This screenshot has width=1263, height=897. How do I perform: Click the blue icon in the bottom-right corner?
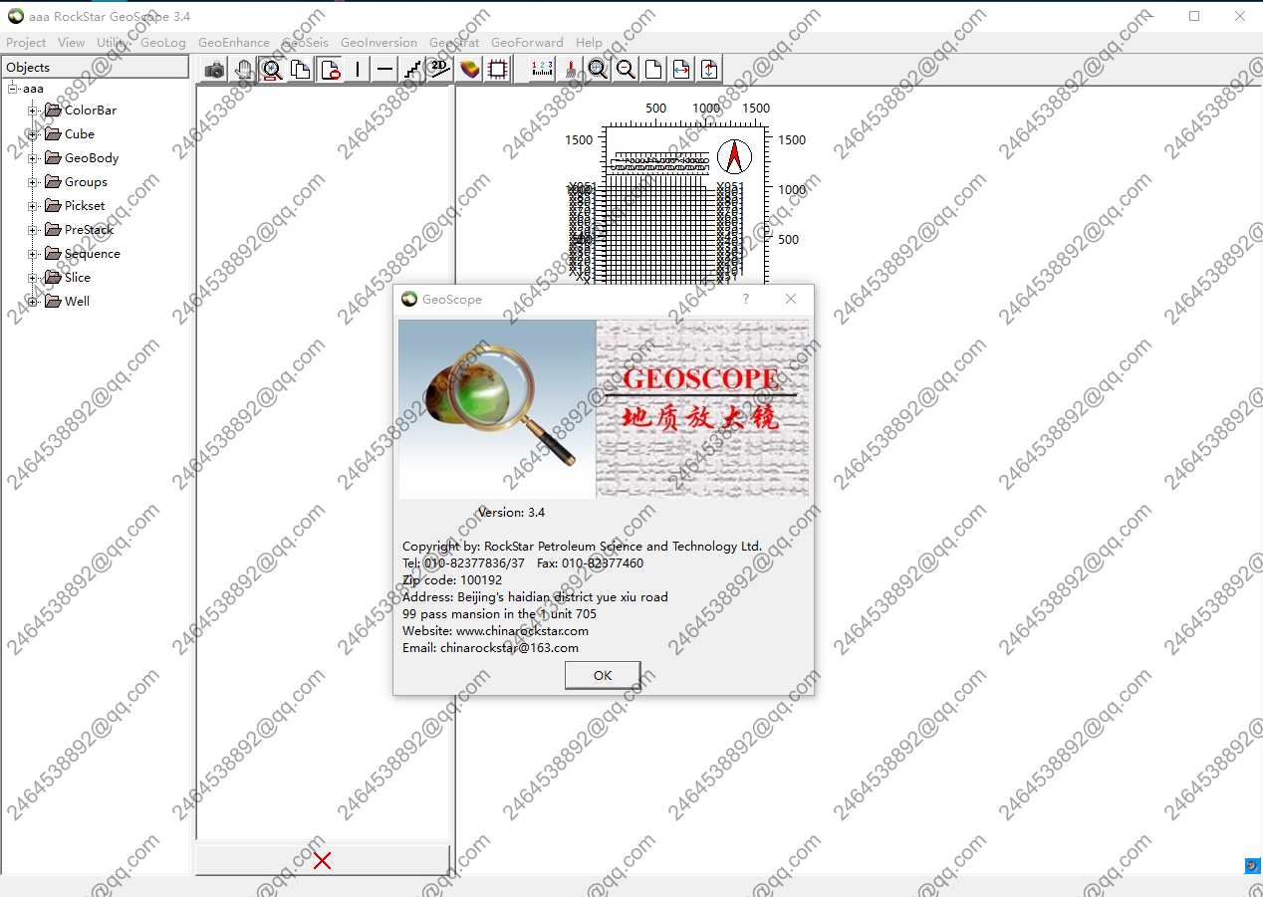point(1252,866)
